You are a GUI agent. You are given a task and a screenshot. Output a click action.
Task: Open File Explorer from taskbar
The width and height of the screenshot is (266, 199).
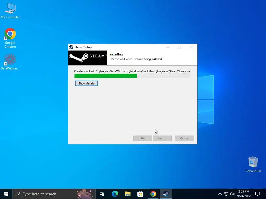pyautogui.click(x=128, y=194)
